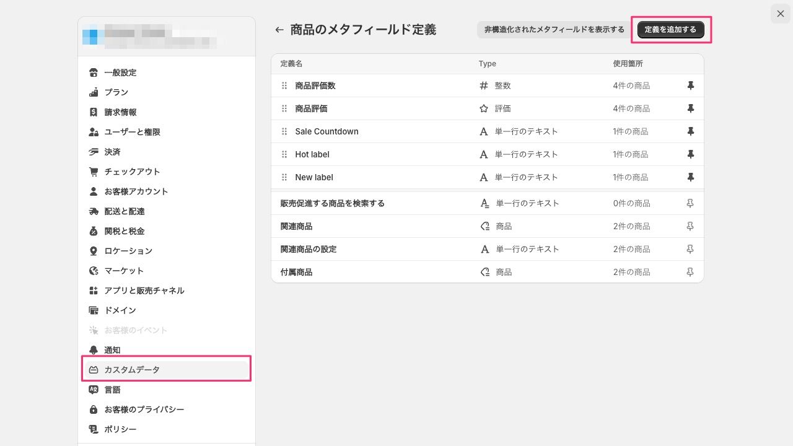The width and height of the screenshot is (793, 446).
Task: Click the 通知 bell icon
Action: 94,350
